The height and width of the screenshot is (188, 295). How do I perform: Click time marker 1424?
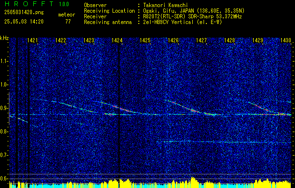(117, 40)
